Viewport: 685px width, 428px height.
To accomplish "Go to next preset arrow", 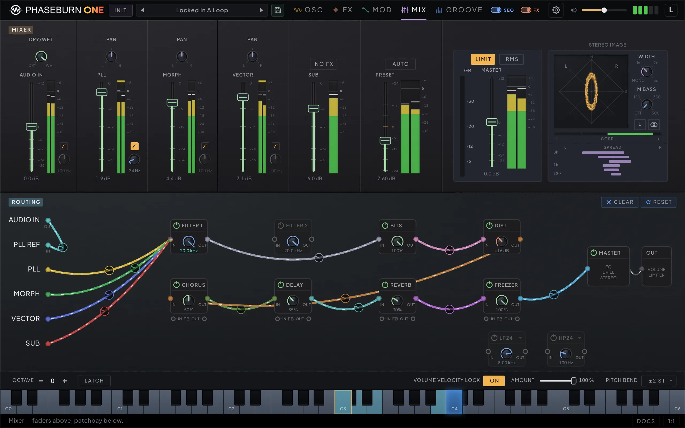I will 261,10.
